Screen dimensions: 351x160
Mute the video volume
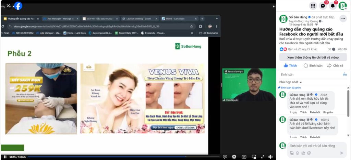[270, 157]
